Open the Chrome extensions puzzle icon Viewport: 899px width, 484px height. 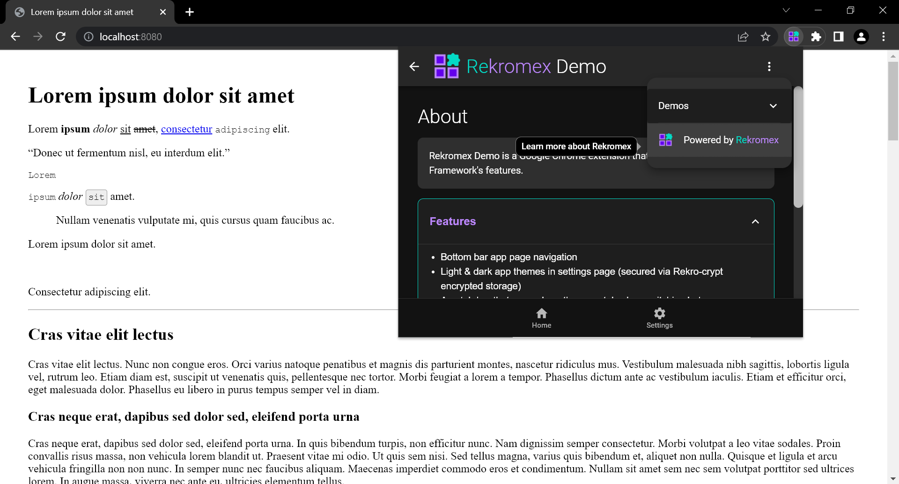tap(816, 37)
